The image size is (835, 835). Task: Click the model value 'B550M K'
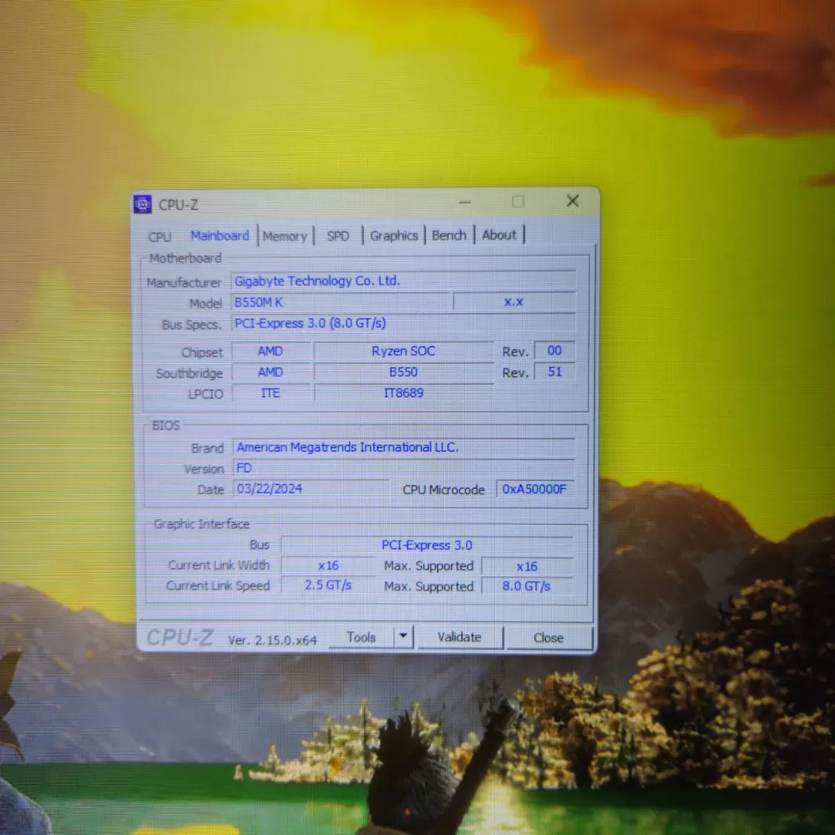click(x=259, y=302)
